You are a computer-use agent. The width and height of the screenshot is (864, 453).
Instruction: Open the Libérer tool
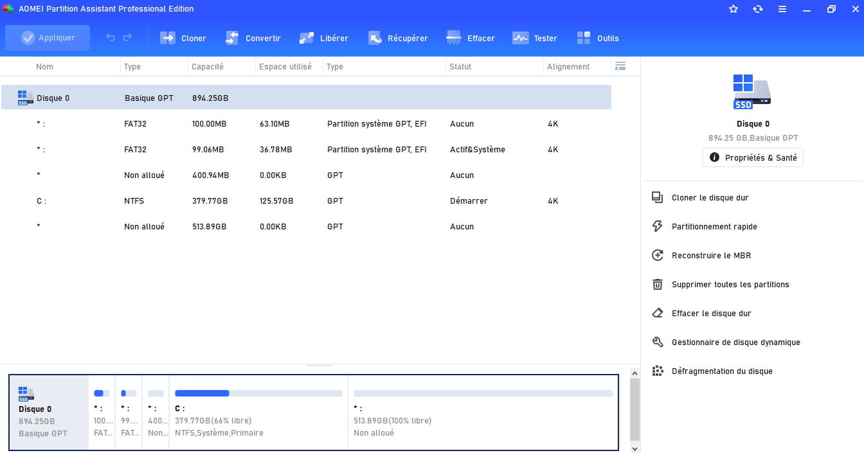[x=324, y=38]
